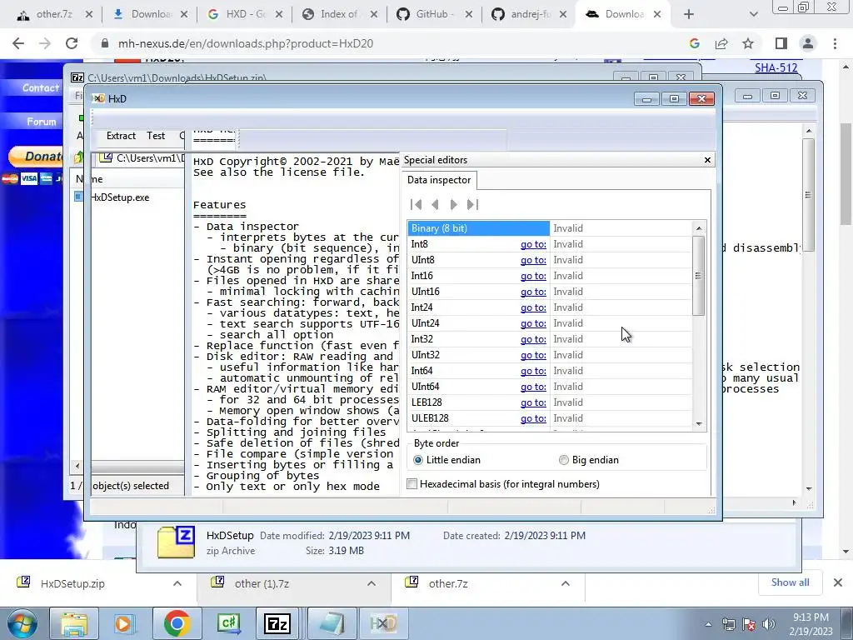The image size is (853, 640).
Task: Open Chrome three-dot menu
Action: point(835,43)
